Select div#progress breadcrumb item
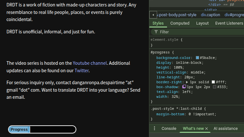 click(234, 15)
